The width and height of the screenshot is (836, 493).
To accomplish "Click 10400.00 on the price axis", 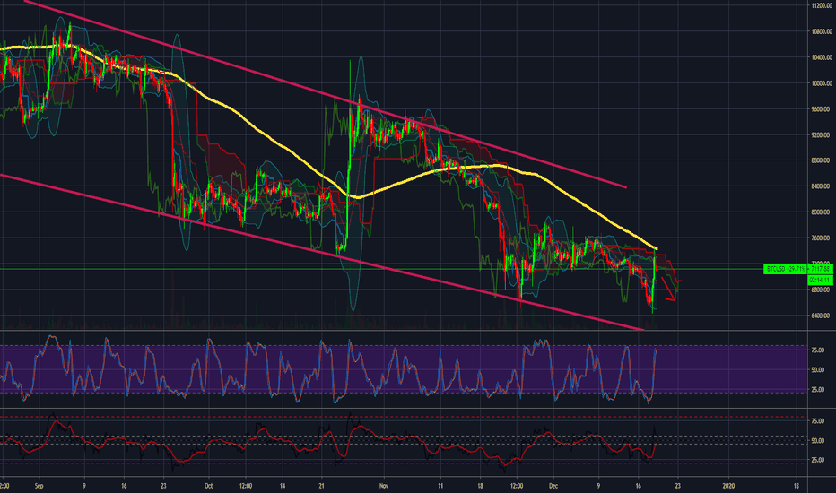I will 821,57.
